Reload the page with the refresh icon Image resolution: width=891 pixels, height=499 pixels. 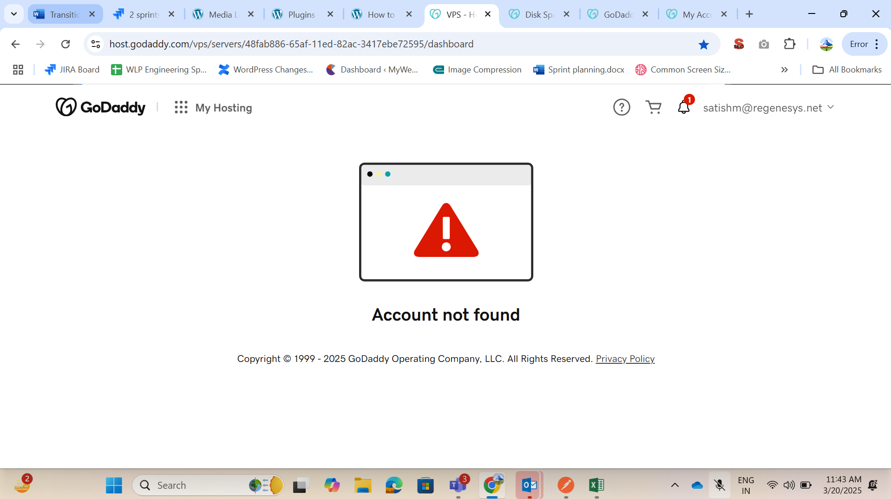point(66,44)
